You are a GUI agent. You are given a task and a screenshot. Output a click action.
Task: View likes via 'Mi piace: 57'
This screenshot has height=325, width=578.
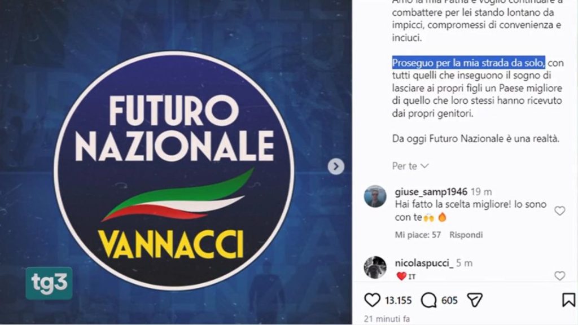[x=418, y=235]
